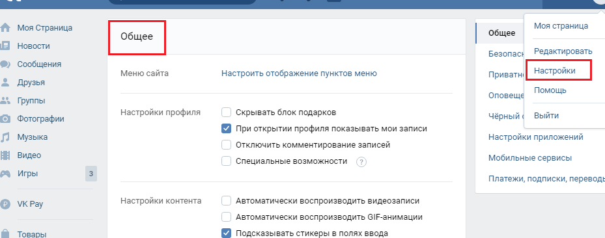
Task: Open Фотографии in left sidebar
Action: coord(41,118)
